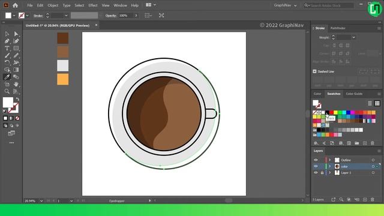Open the Stroke weight dropdown in panel

click(x=353, y=37)
